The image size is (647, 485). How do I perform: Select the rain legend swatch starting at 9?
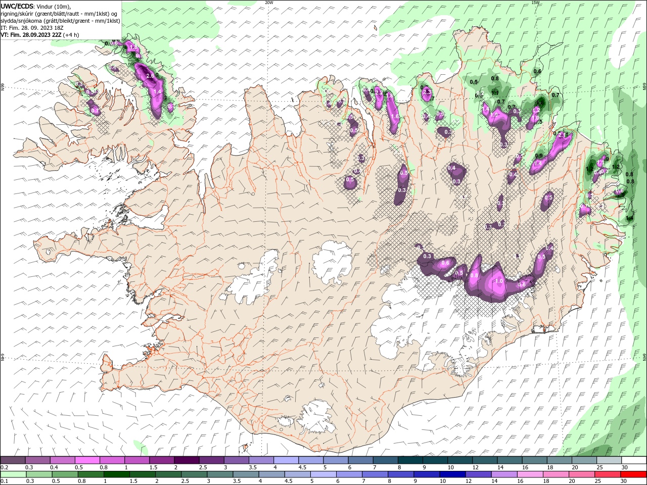(x=426, y=474)
